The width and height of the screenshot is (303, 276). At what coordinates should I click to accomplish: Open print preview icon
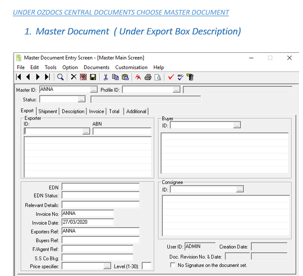pyautogui.click(x=158, y=77)
